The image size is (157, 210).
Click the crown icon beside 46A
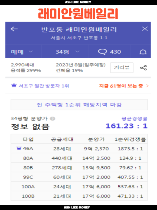click(19, 148)
